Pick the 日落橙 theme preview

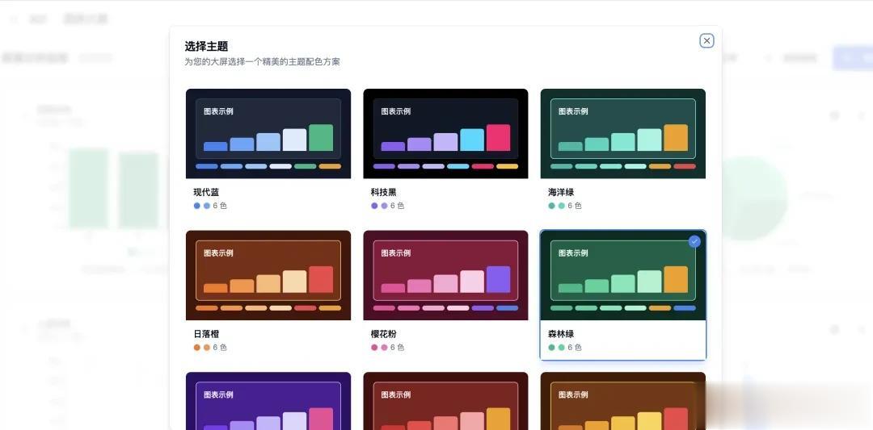268,275
